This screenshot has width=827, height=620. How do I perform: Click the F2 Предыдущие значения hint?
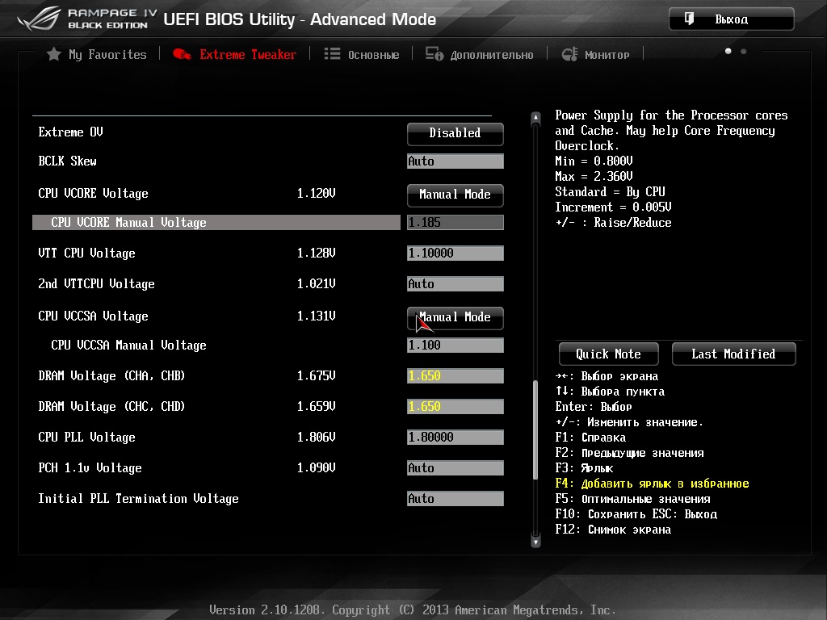coord(629,453)
